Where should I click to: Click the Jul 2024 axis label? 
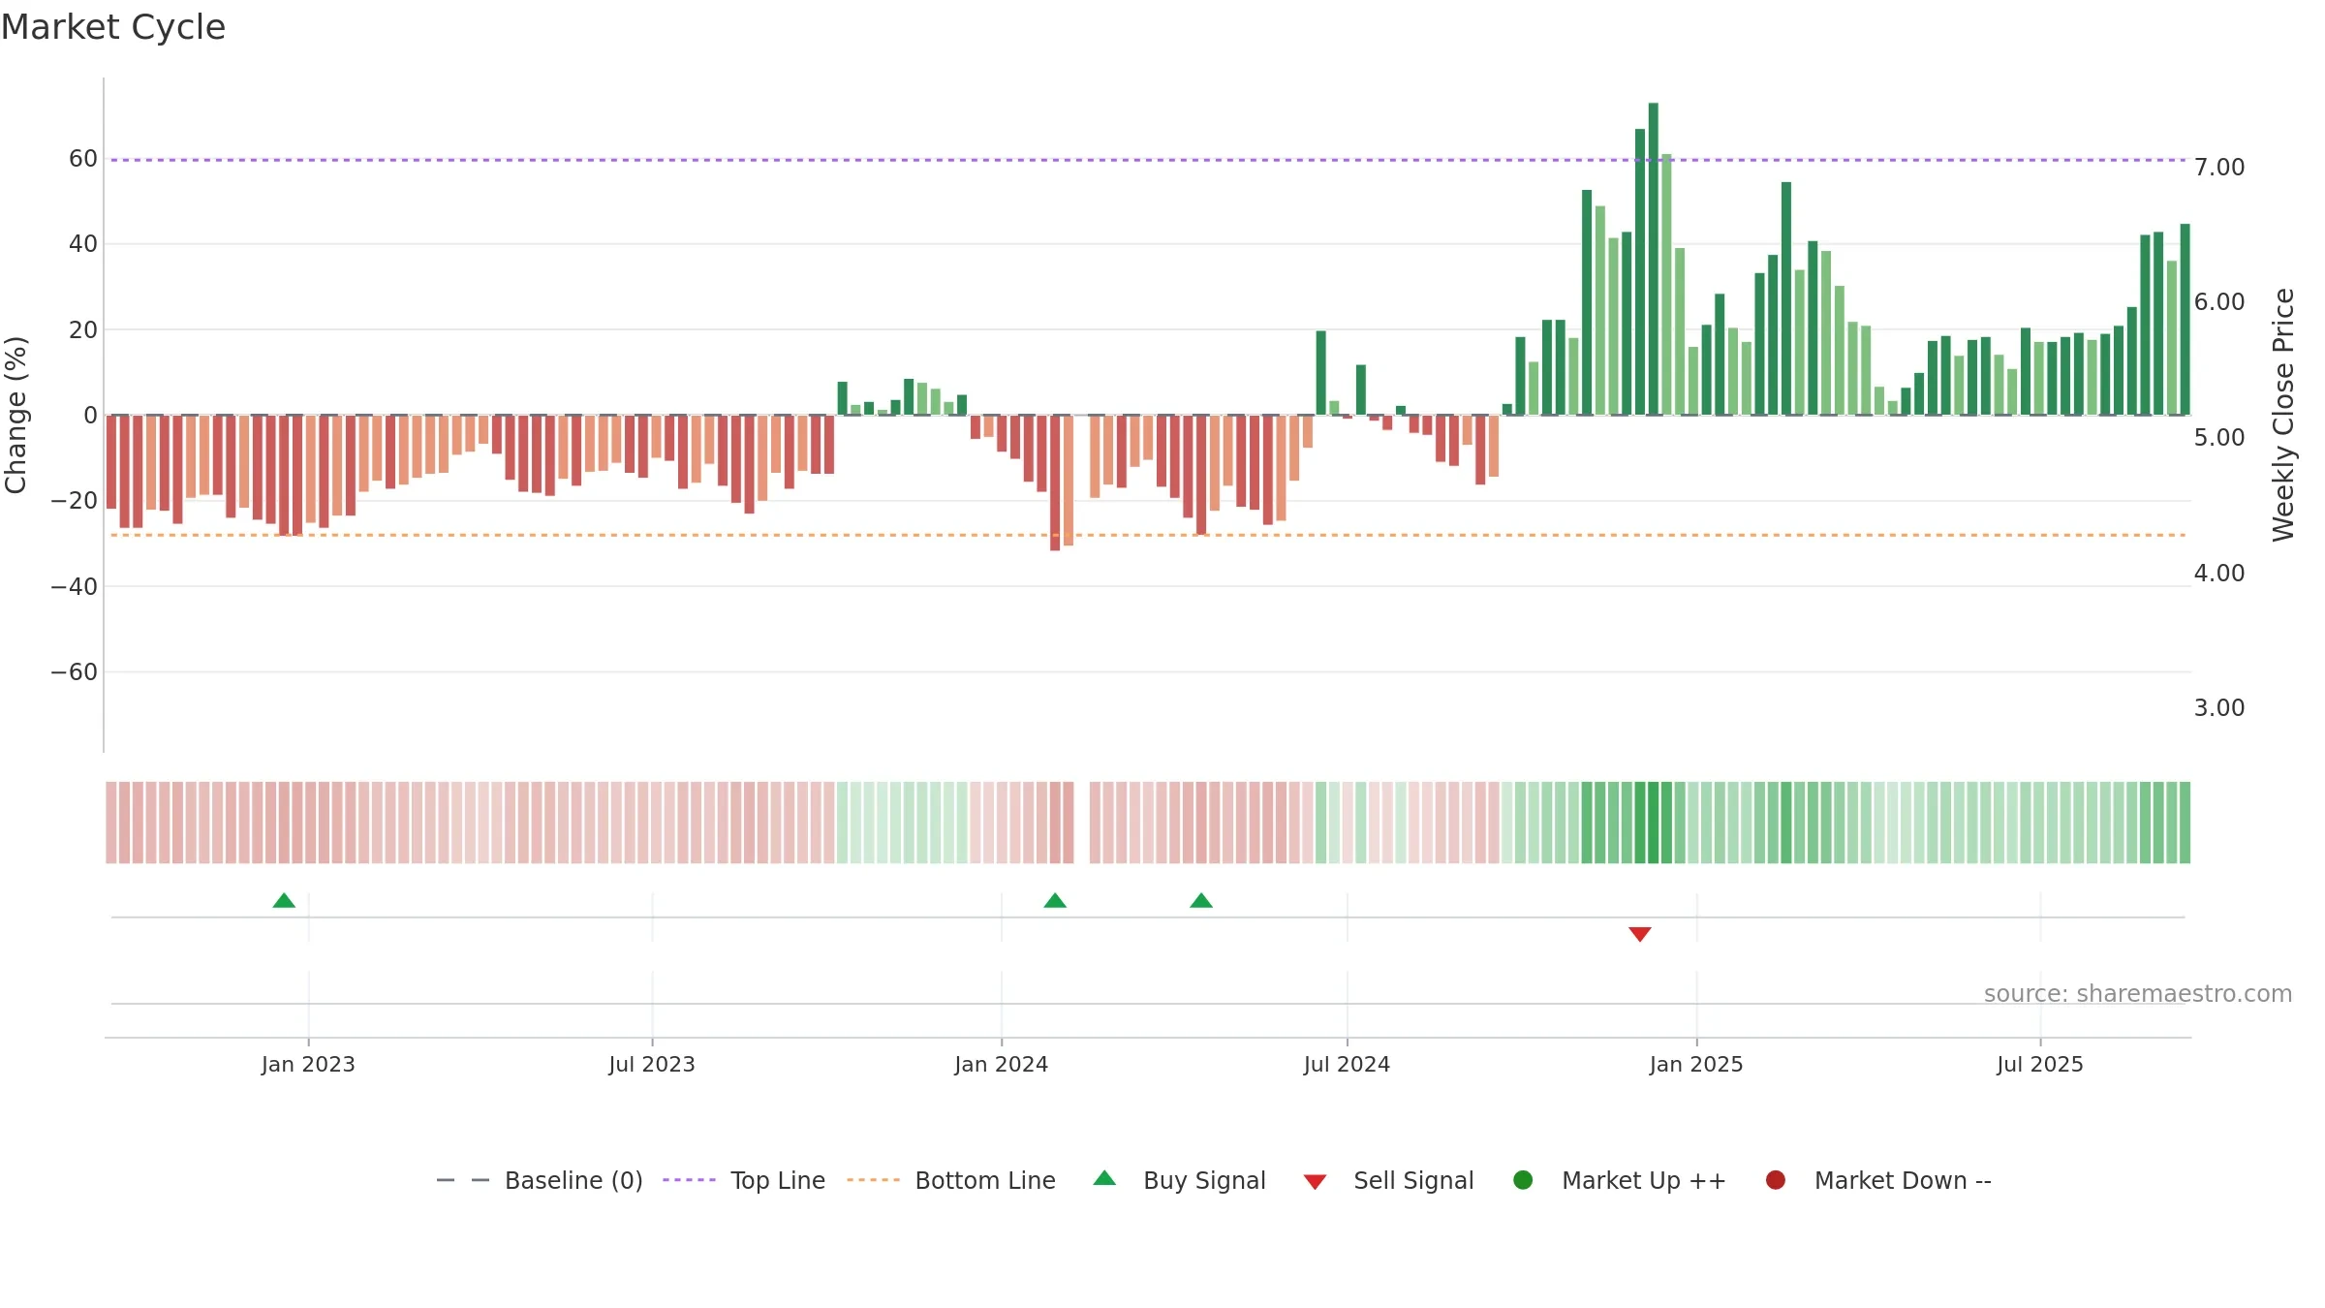1347,1064
